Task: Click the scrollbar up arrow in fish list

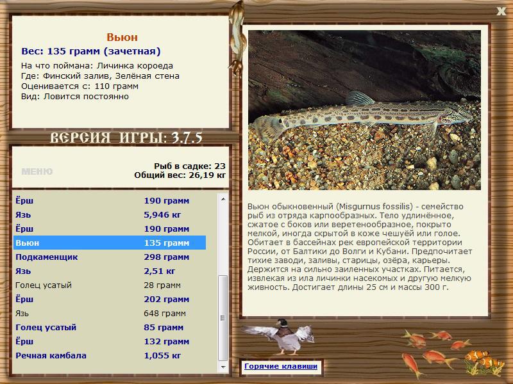Action: pos(223,199)
